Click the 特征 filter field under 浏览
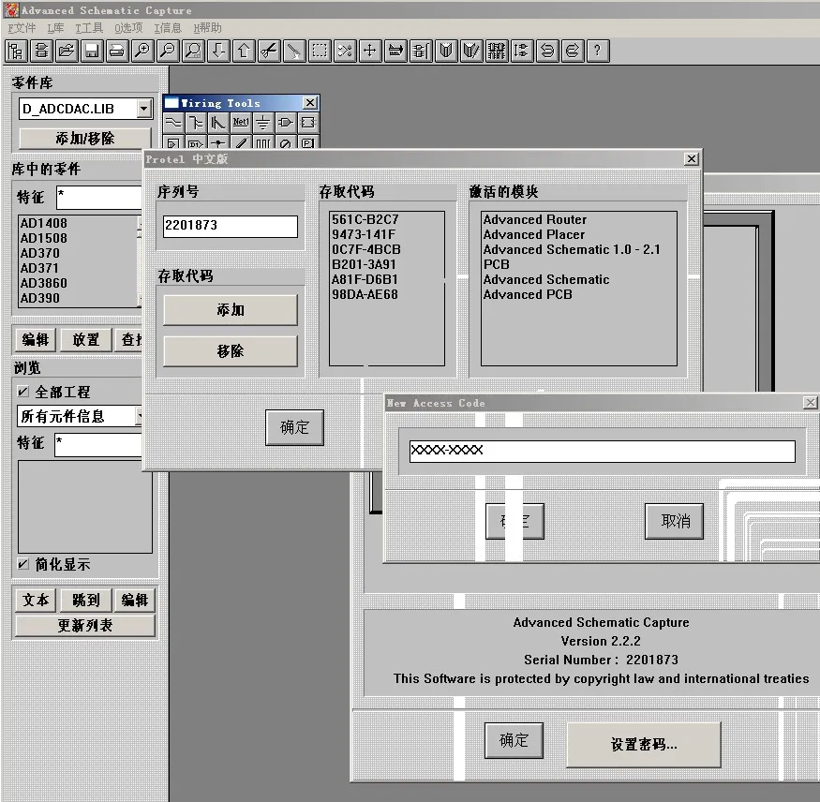This screenshot has width=820, height=802. coord(98,444)
